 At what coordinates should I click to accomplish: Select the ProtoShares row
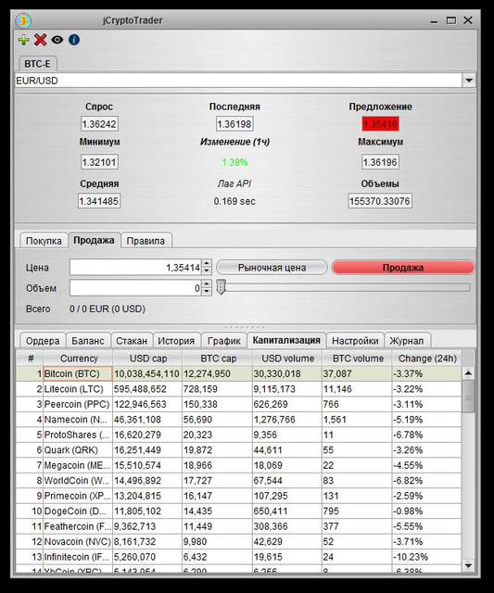click(239, 435)
